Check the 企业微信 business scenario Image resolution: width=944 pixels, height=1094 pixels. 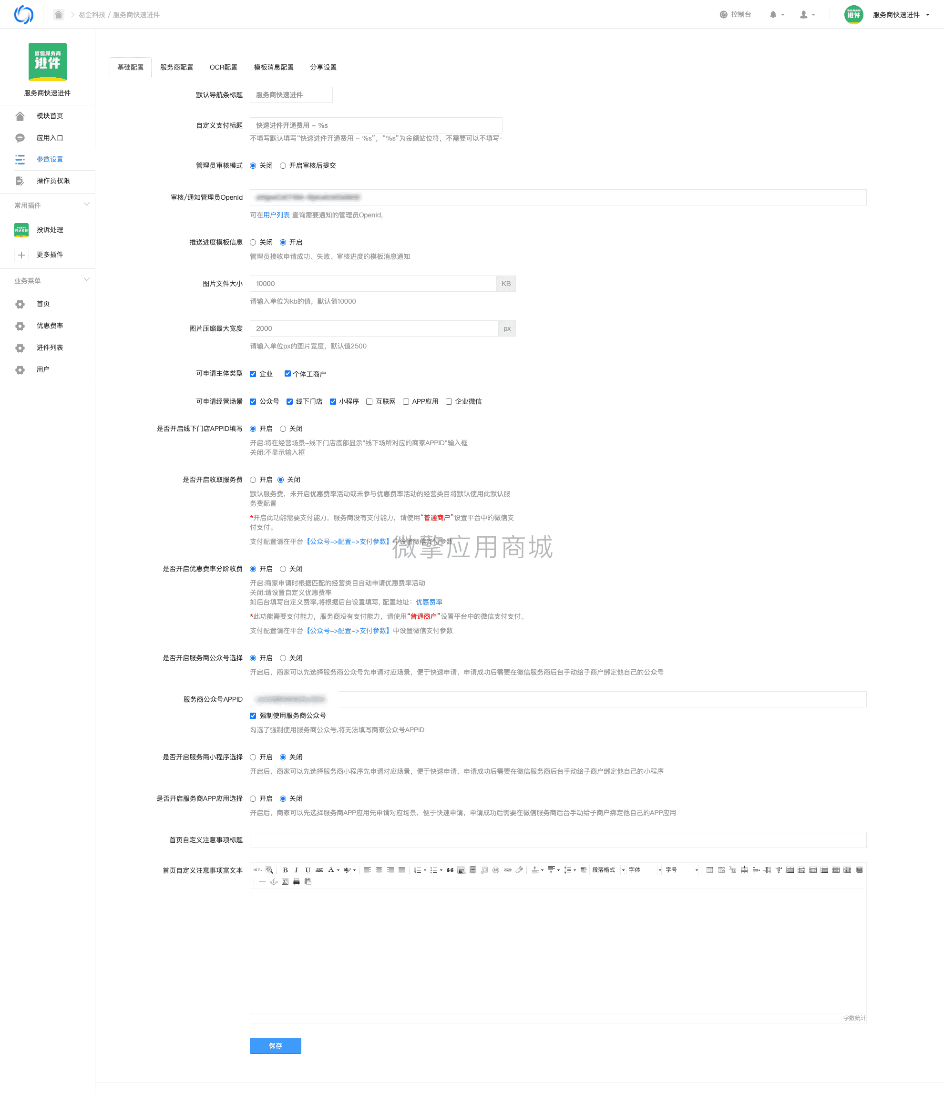click(x=449, y=402)
